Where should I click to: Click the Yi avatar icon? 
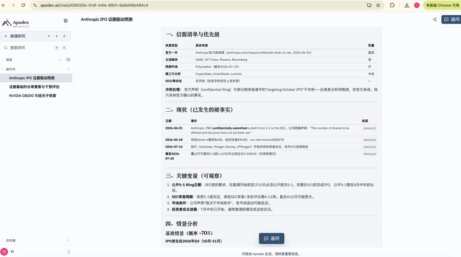pyautogui.click(x=5, y=252)
